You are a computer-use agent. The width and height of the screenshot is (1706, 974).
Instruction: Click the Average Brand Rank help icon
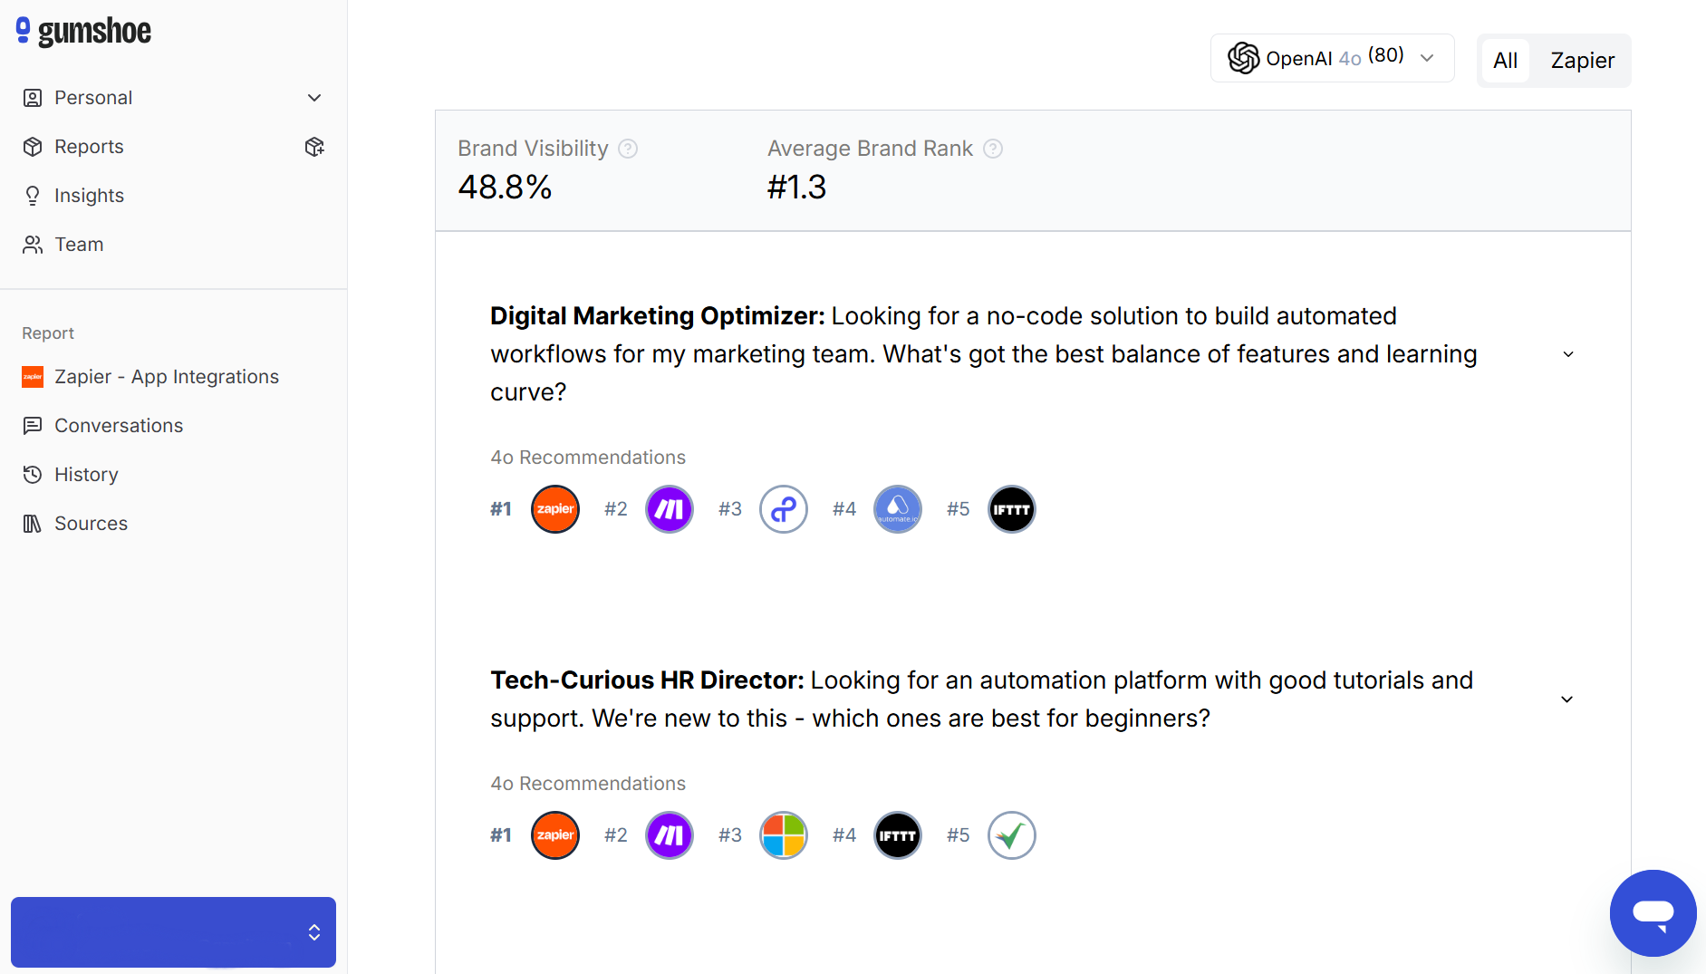point(993,149)
